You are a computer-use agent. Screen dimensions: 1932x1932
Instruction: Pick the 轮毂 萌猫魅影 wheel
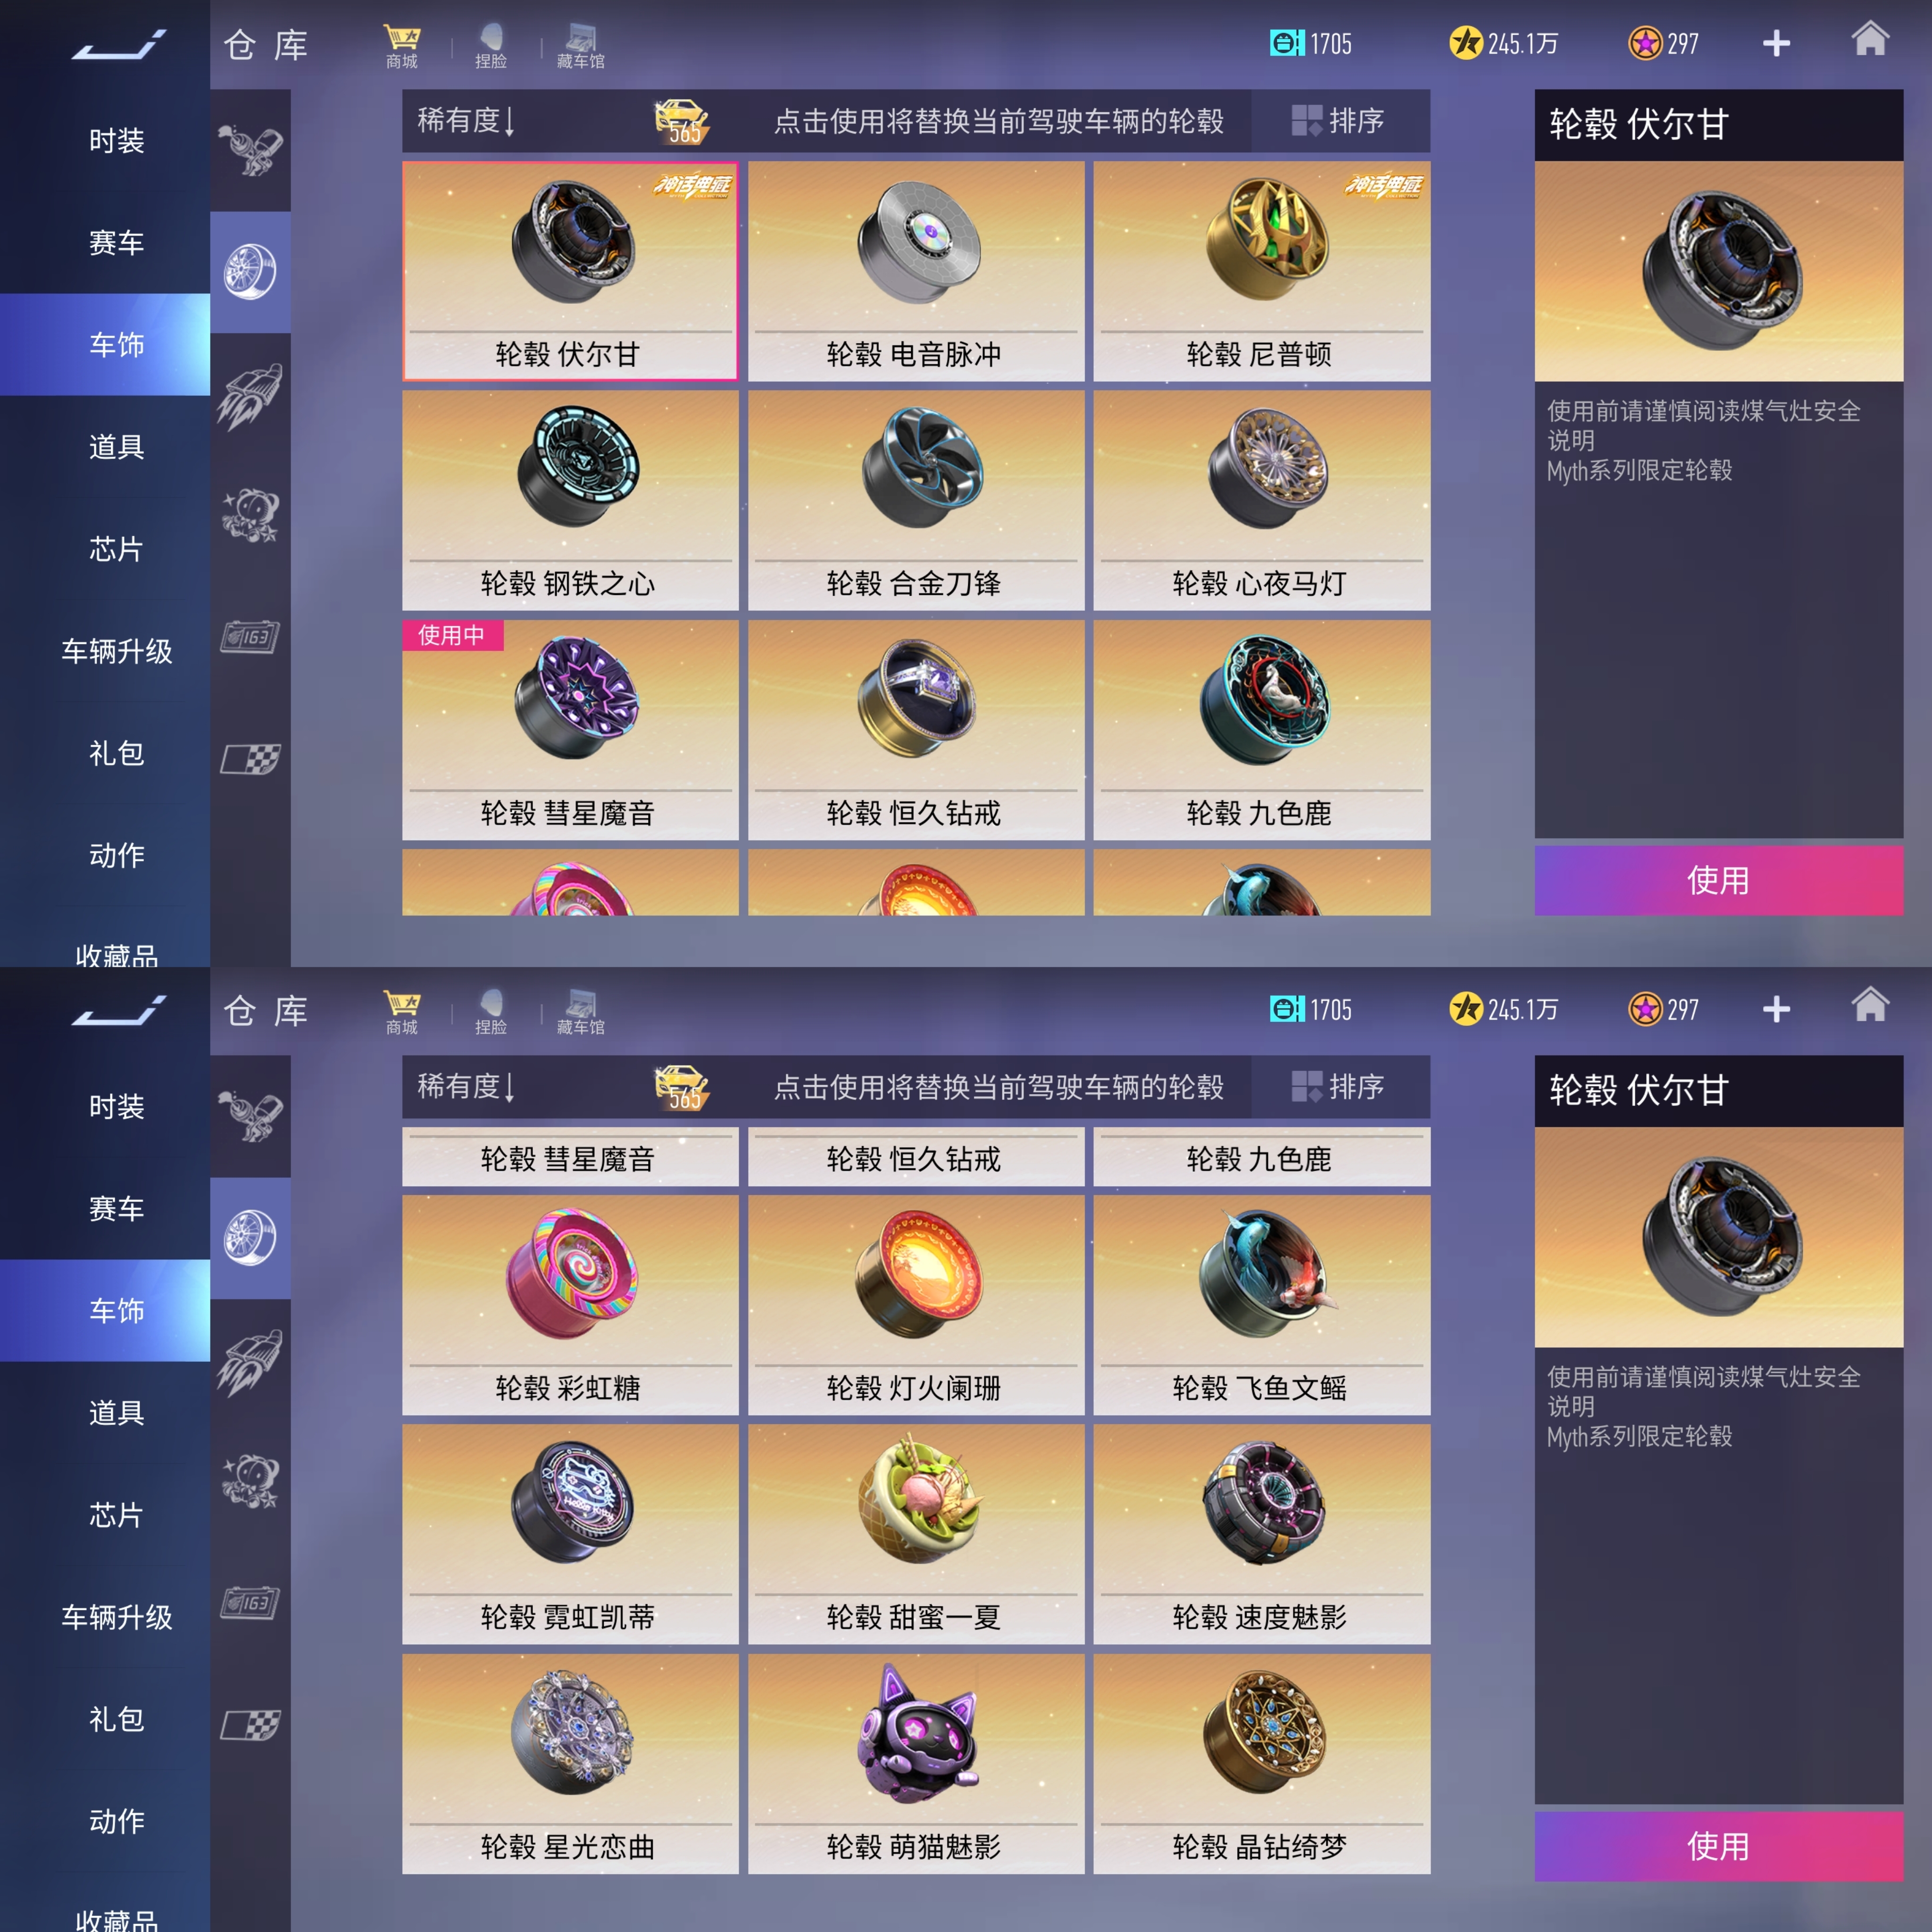[x=915, y=1764]
